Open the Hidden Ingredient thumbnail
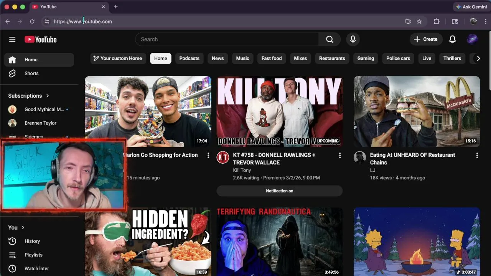The height and width of the screenshot is (276, 491). (148, 242)
